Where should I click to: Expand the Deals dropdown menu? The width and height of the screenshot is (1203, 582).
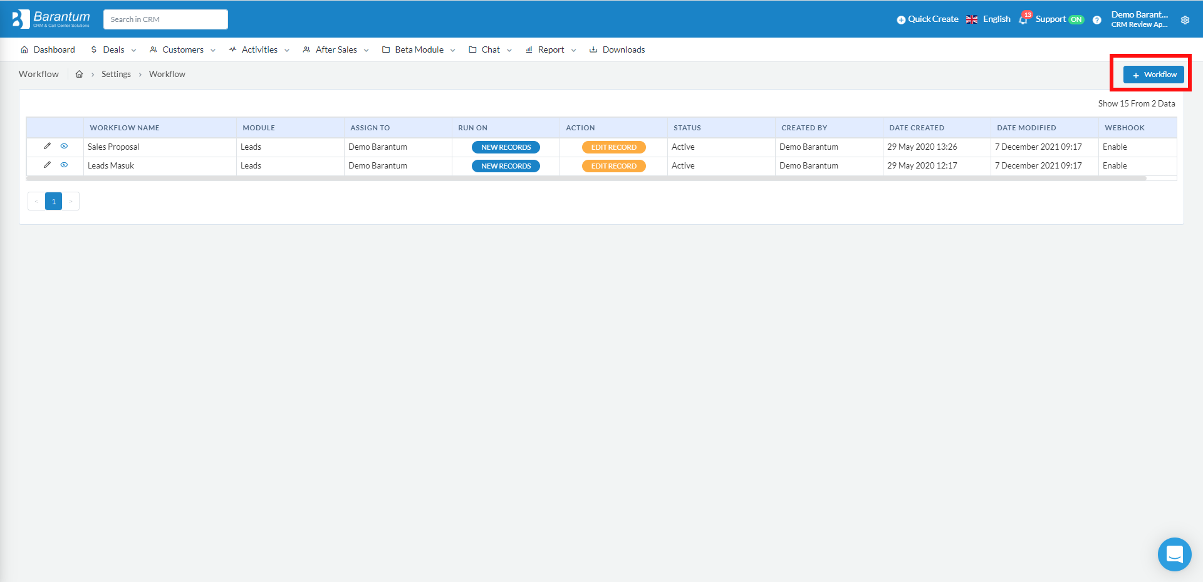coord(113,49)
